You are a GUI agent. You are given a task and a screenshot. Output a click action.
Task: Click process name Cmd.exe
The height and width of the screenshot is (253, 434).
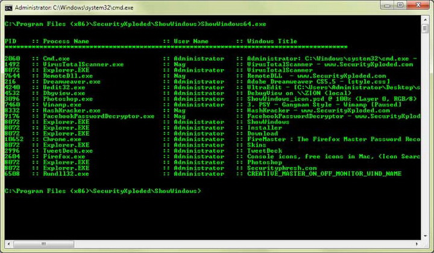coord(56,58)
